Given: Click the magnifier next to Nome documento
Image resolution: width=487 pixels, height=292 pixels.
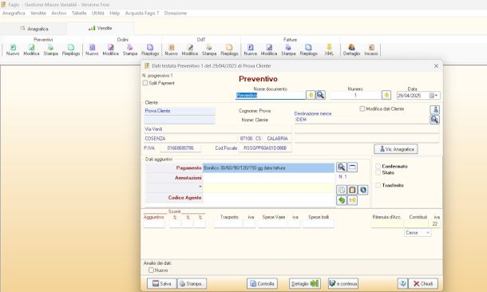Looking at the screenshot, I should [x=320, y=95].
